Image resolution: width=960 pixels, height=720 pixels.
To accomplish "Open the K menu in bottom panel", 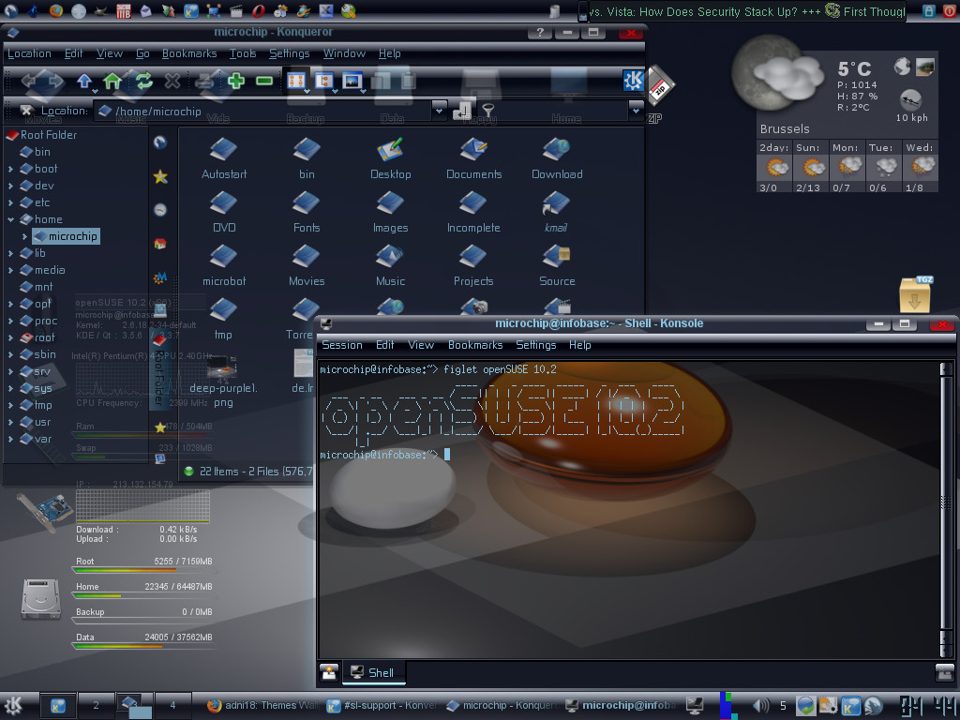I will pos(13,705).
